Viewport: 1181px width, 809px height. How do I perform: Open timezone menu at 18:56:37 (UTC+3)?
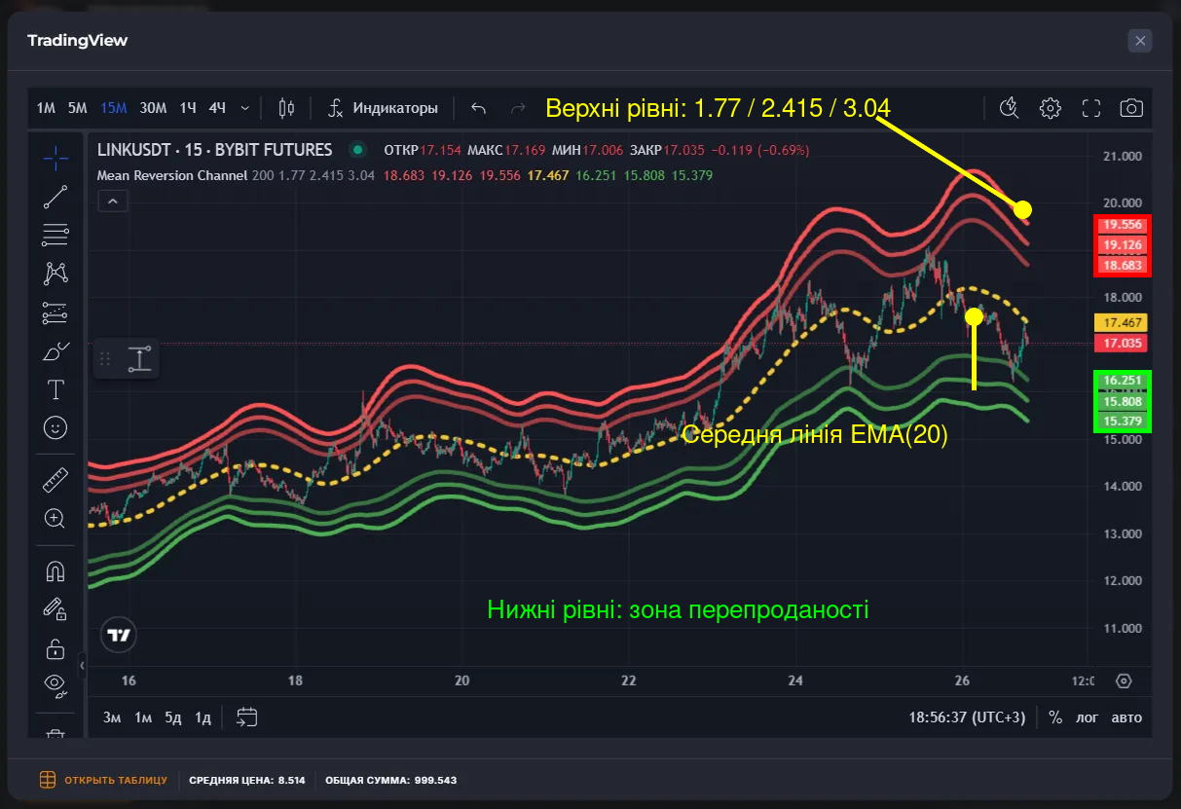click(967, 717)
